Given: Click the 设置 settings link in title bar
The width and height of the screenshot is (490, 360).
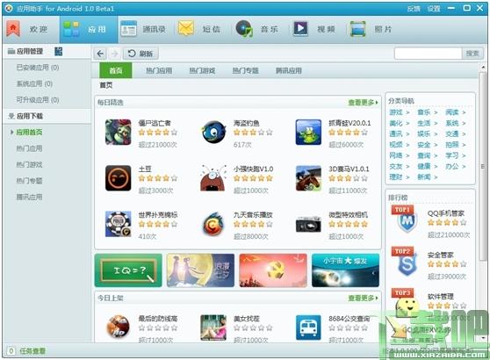Looking at the screenshot, I should [x=434, y=9].
